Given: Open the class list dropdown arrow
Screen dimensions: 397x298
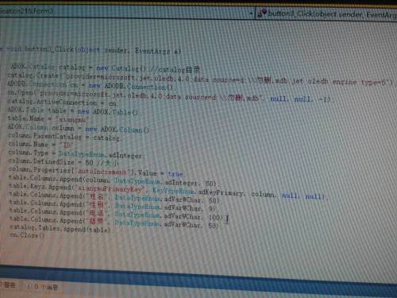Looking at the screenshot, I should [x=252, y=13].
